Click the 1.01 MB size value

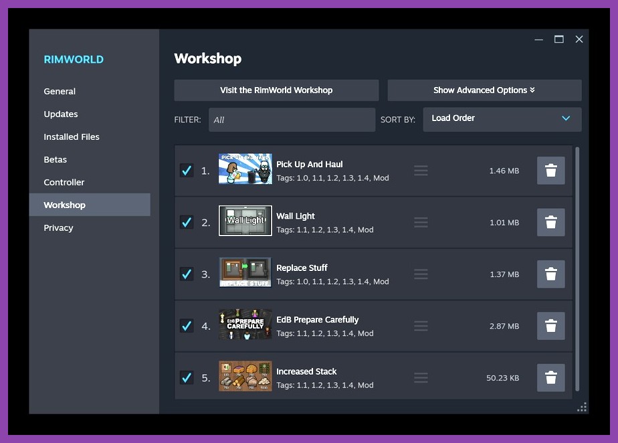504,222
